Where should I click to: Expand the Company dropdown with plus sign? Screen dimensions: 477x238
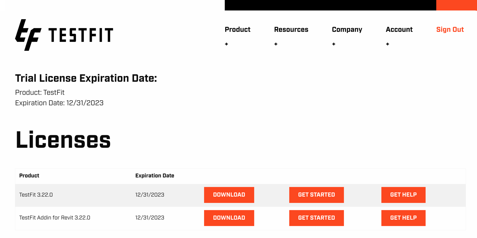point(334,44)
